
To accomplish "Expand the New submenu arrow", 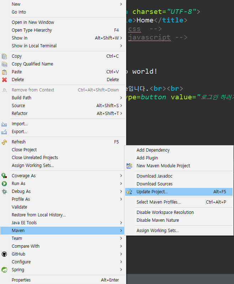I will coord(121,4).
